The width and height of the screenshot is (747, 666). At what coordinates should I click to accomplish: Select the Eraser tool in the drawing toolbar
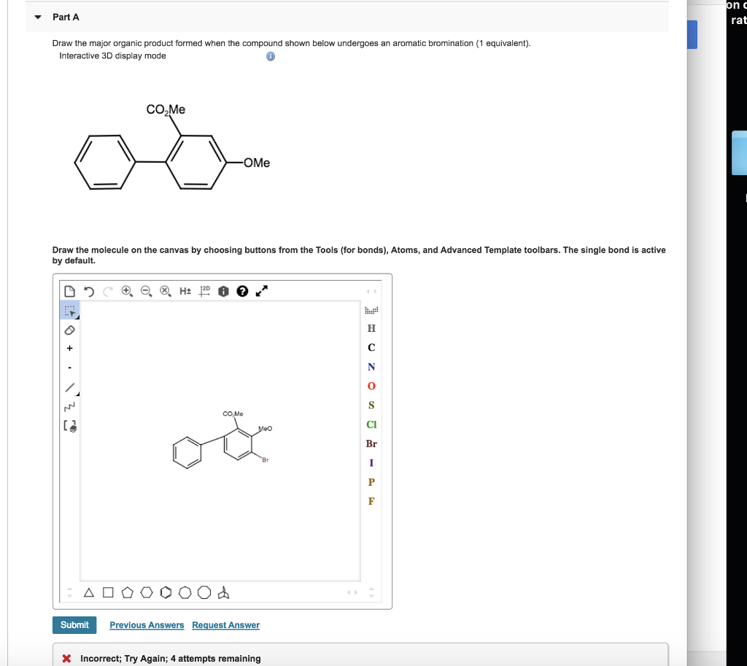click(x=69, y=330)
